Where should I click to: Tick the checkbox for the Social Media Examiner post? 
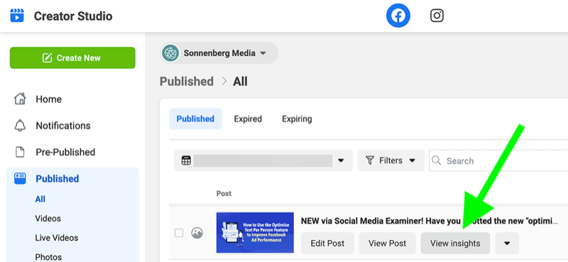(179, 233)
